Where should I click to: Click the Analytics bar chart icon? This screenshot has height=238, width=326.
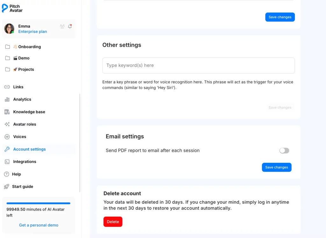pyautogui.click(x=7, y=99)
